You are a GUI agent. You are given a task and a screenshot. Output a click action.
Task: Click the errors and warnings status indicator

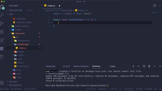[x=5, y=89]
